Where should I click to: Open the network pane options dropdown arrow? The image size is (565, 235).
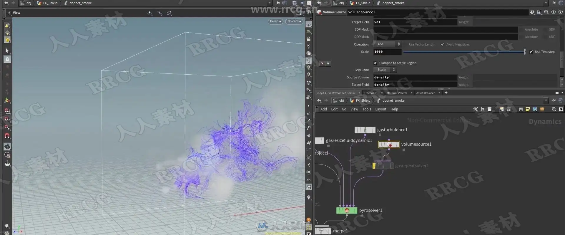562,93
